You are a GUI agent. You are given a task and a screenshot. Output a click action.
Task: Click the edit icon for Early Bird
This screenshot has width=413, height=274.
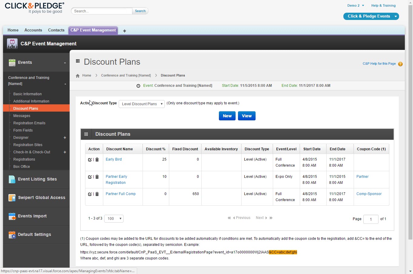[x=90, y=159]
